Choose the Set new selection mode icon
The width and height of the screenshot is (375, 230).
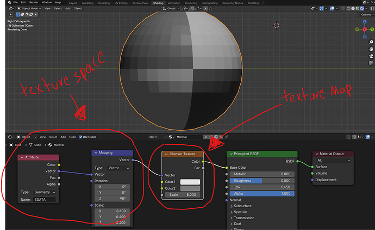click(18, 15)
